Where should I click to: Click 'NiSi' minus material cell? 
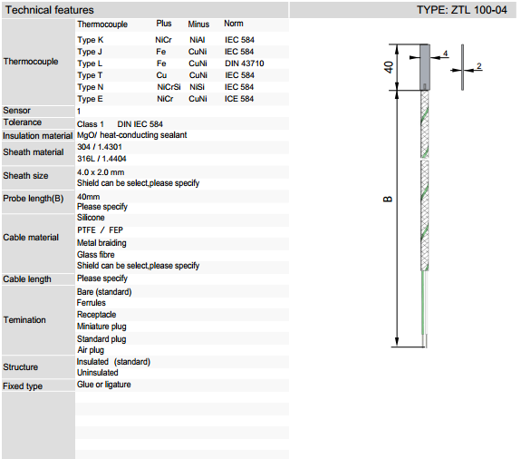coord(197,87)
